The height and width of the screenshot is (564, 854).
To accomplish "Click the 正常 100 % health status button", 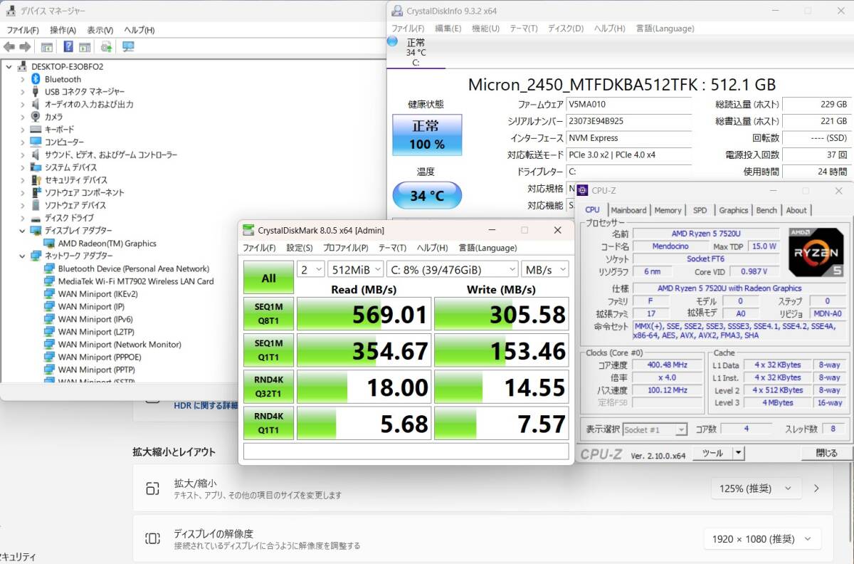I will click(x=427, y=135).
